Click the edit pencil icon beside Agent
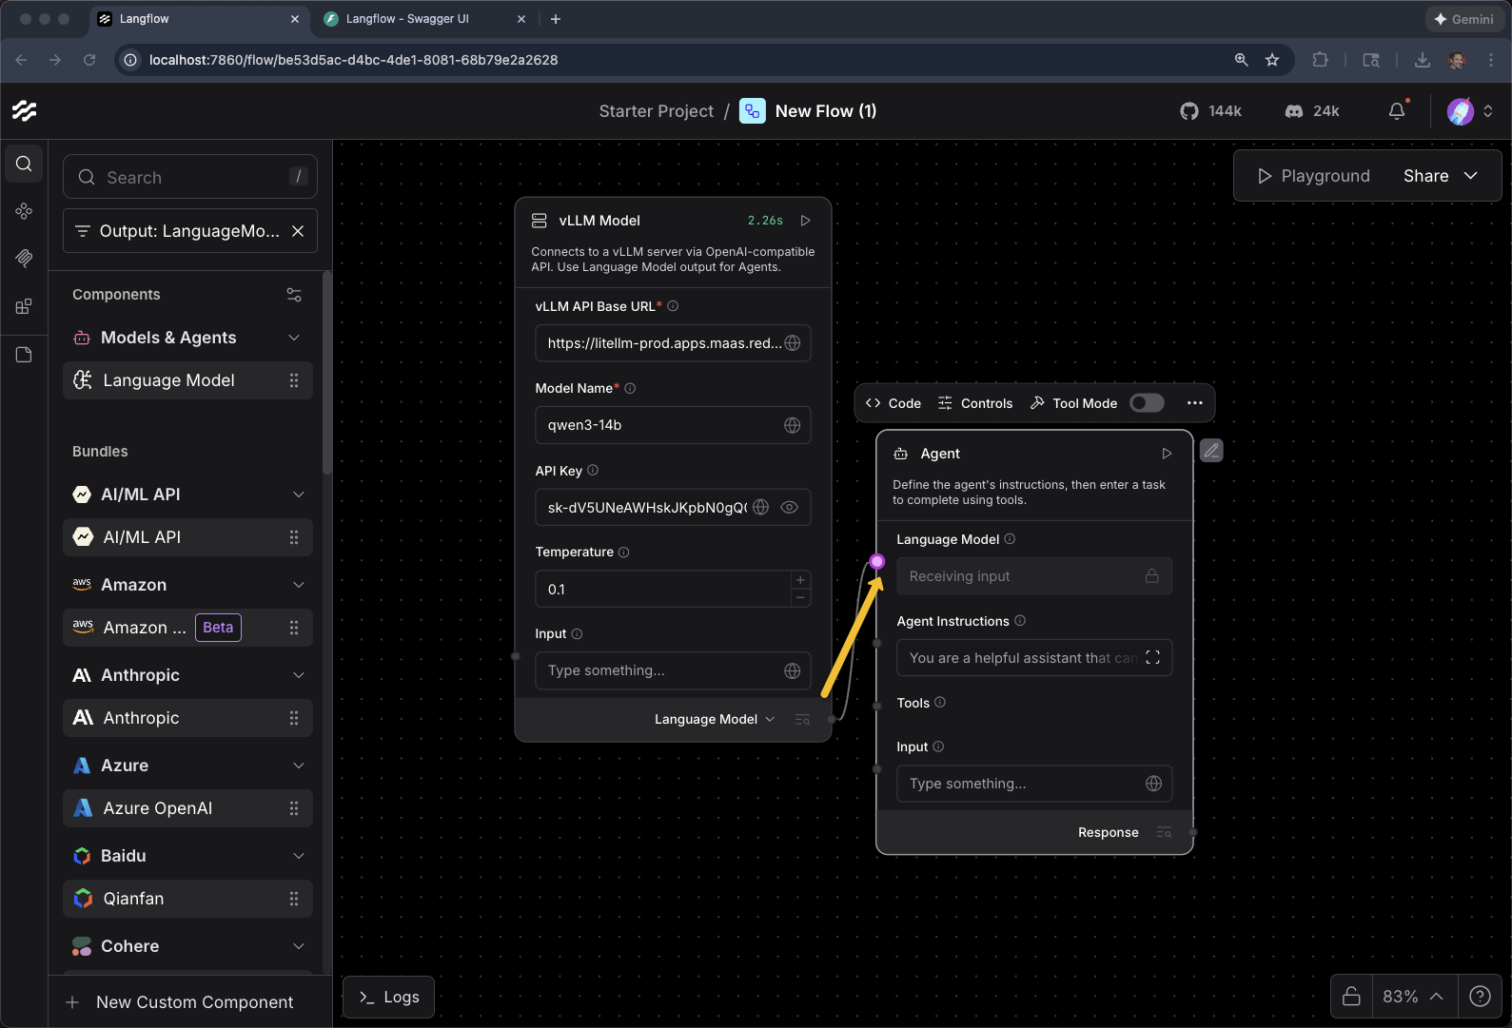The width and height of the screenshot is (1512, 1028). point(1211,451)
